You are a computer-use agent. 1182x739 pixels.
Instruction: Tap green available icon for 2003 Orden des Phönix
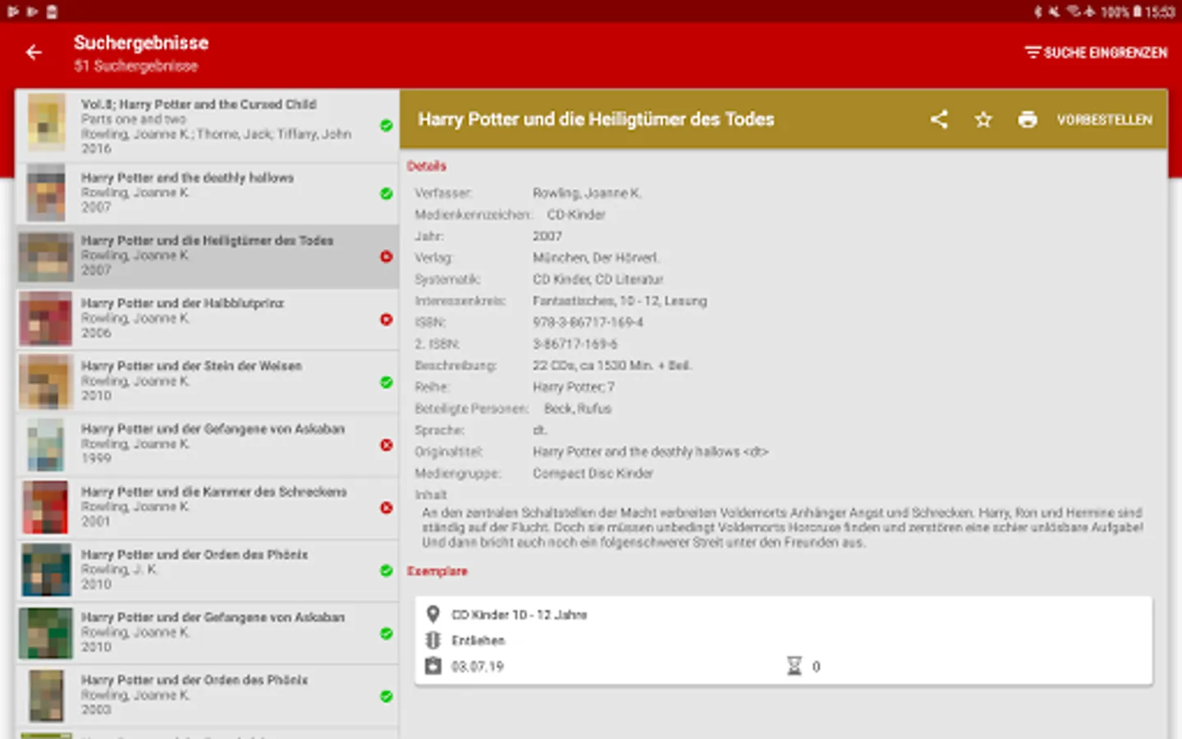click(387, 696)
